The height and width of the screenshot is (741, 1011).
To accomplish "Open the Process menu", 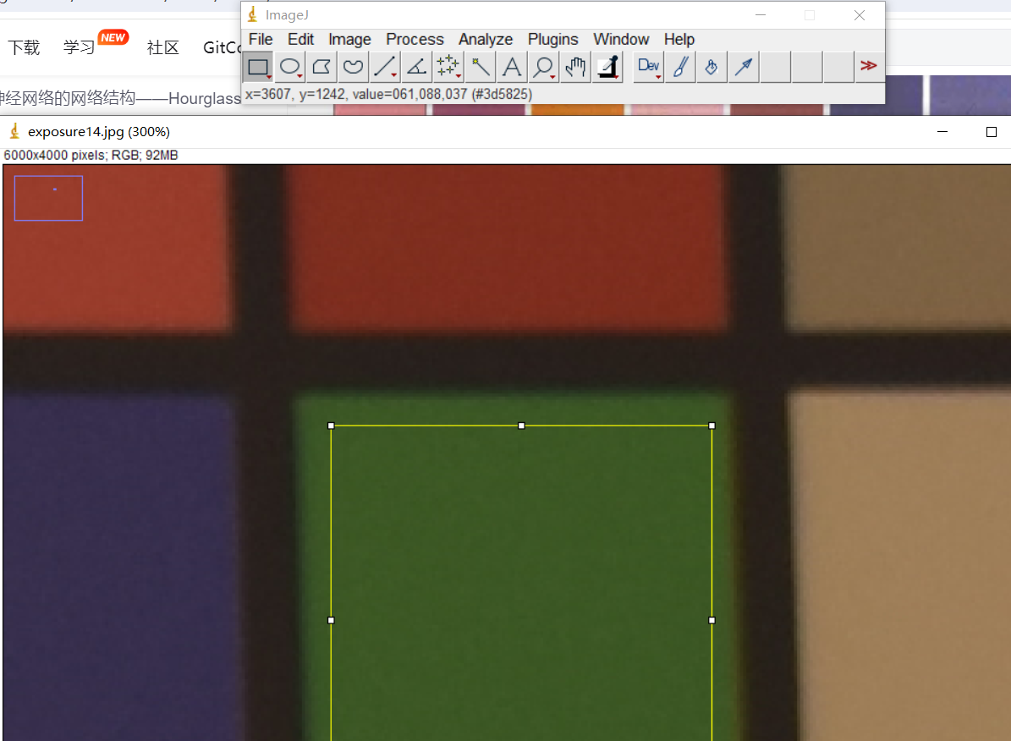I will [x=415, y=40].
